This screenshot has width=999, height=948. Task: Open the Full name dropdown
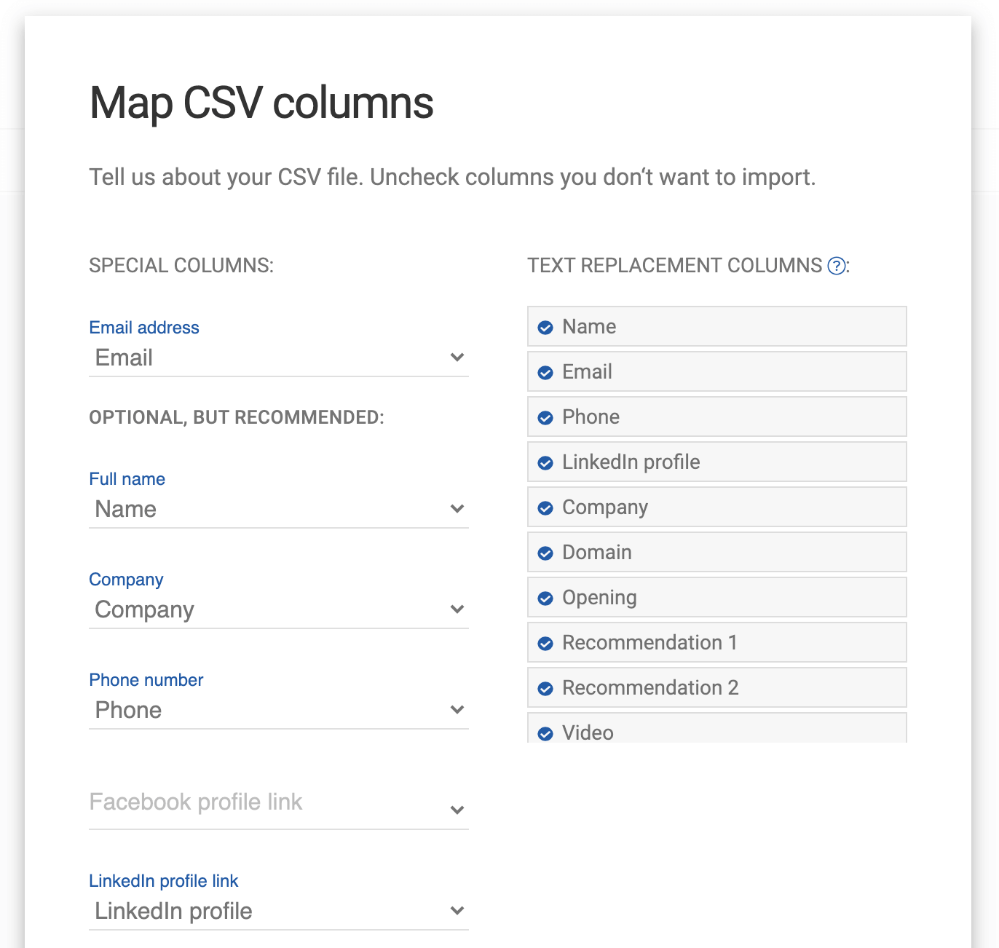[x=278, y=509]
